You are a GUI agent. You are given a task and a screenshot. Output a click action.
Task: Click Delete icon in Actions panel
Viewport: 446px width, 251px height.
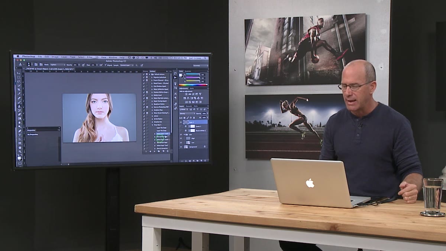pyautogui.click(x=168, y=151)
